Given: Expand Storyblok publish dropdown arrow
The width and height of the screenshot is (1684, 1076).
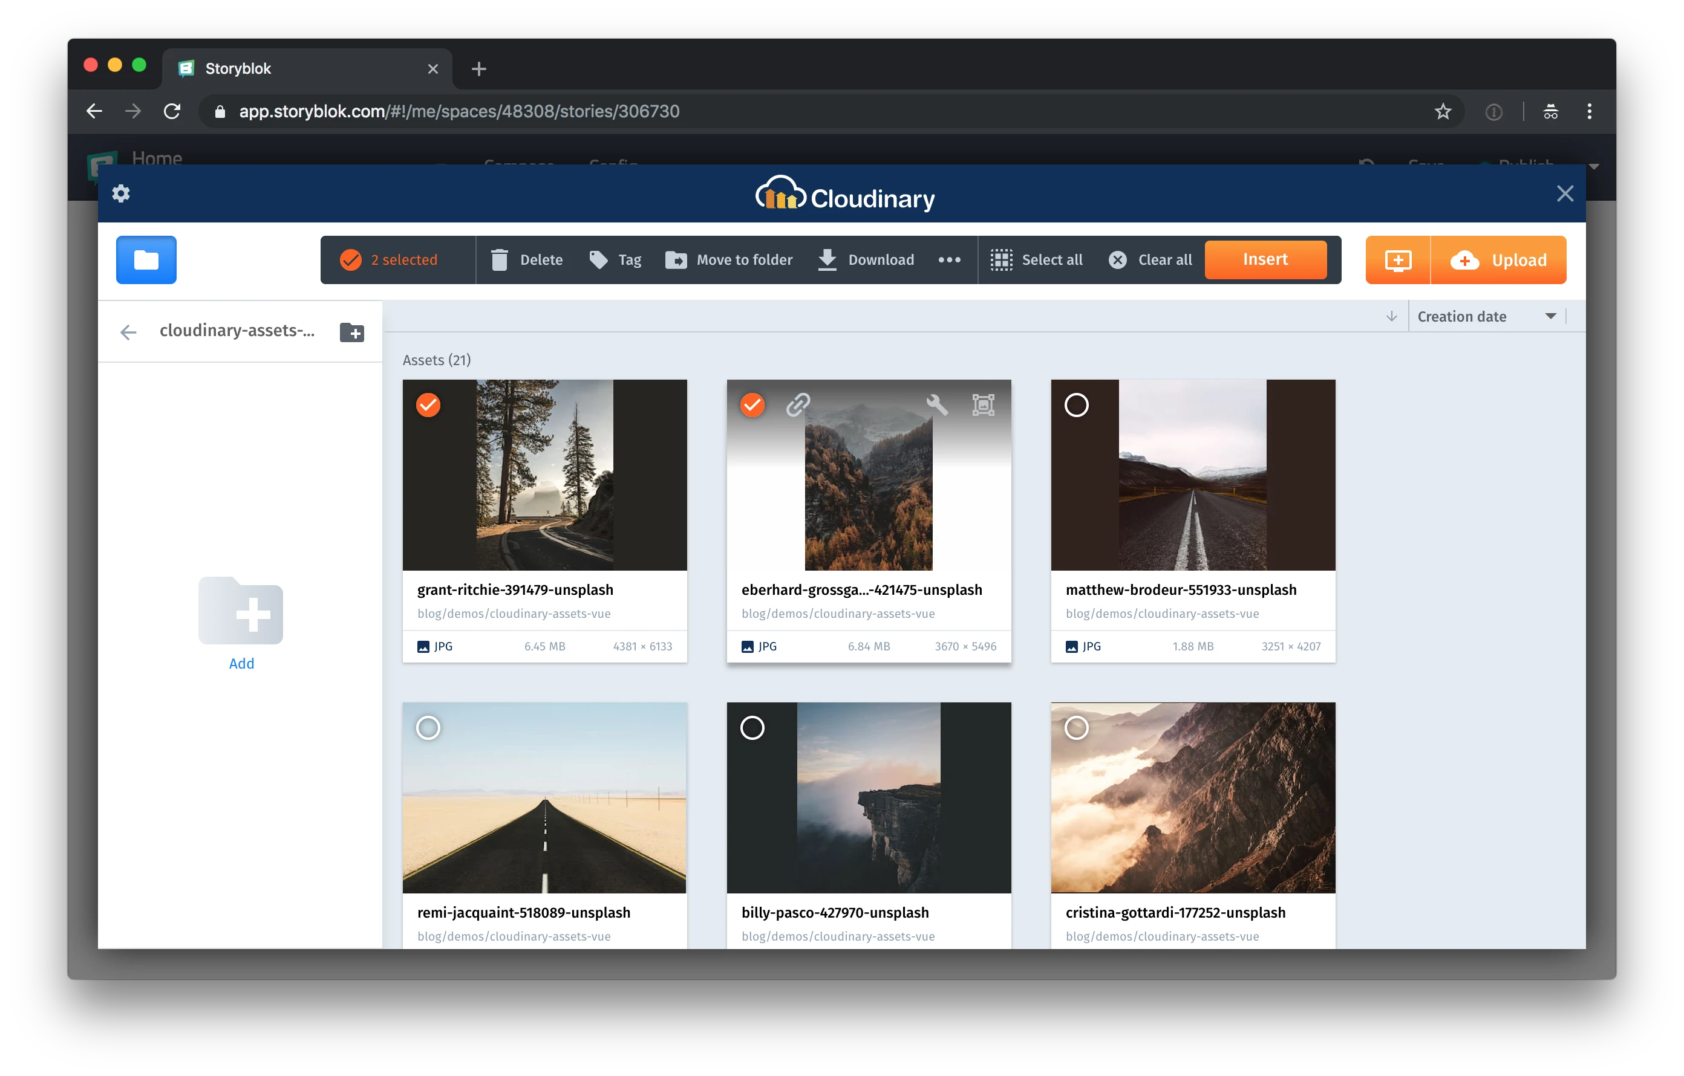Looking at the screenshot, I should coord(1594,166).
